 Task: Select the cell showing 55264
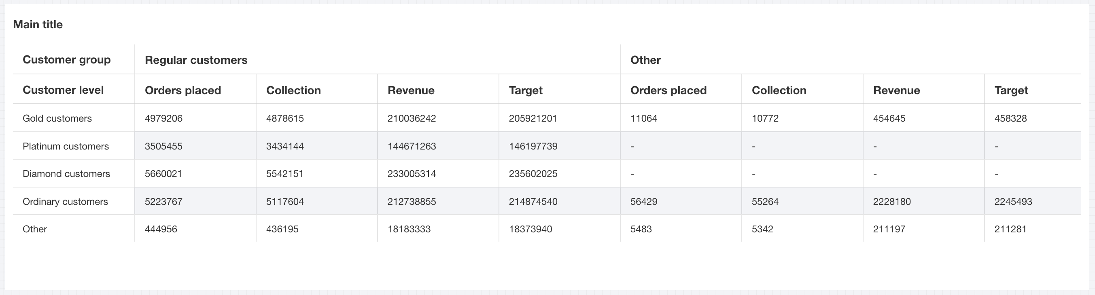coord(765,202)
